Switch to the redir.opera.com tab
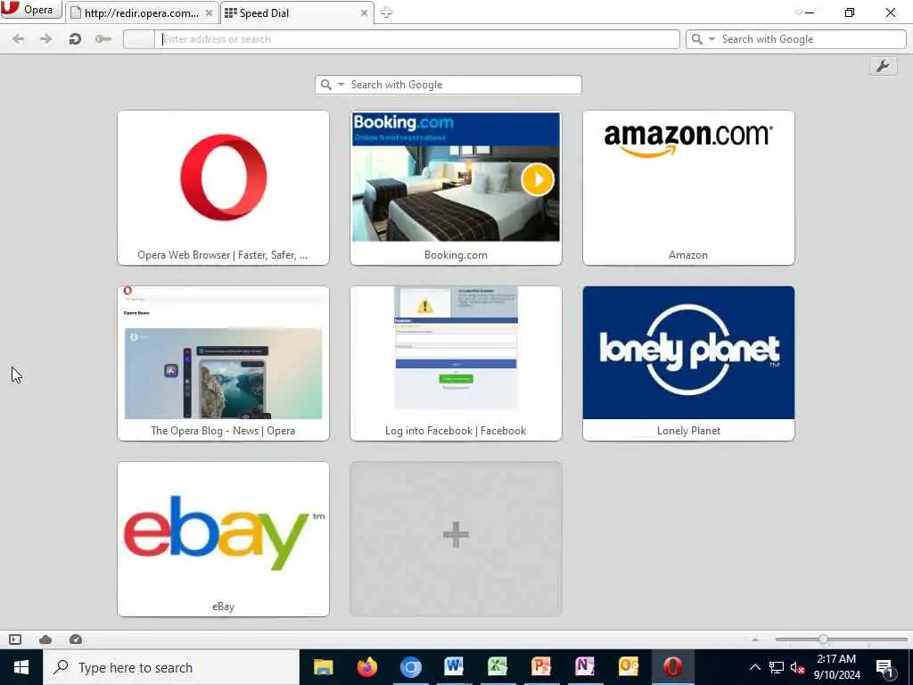 coord(142,12)
